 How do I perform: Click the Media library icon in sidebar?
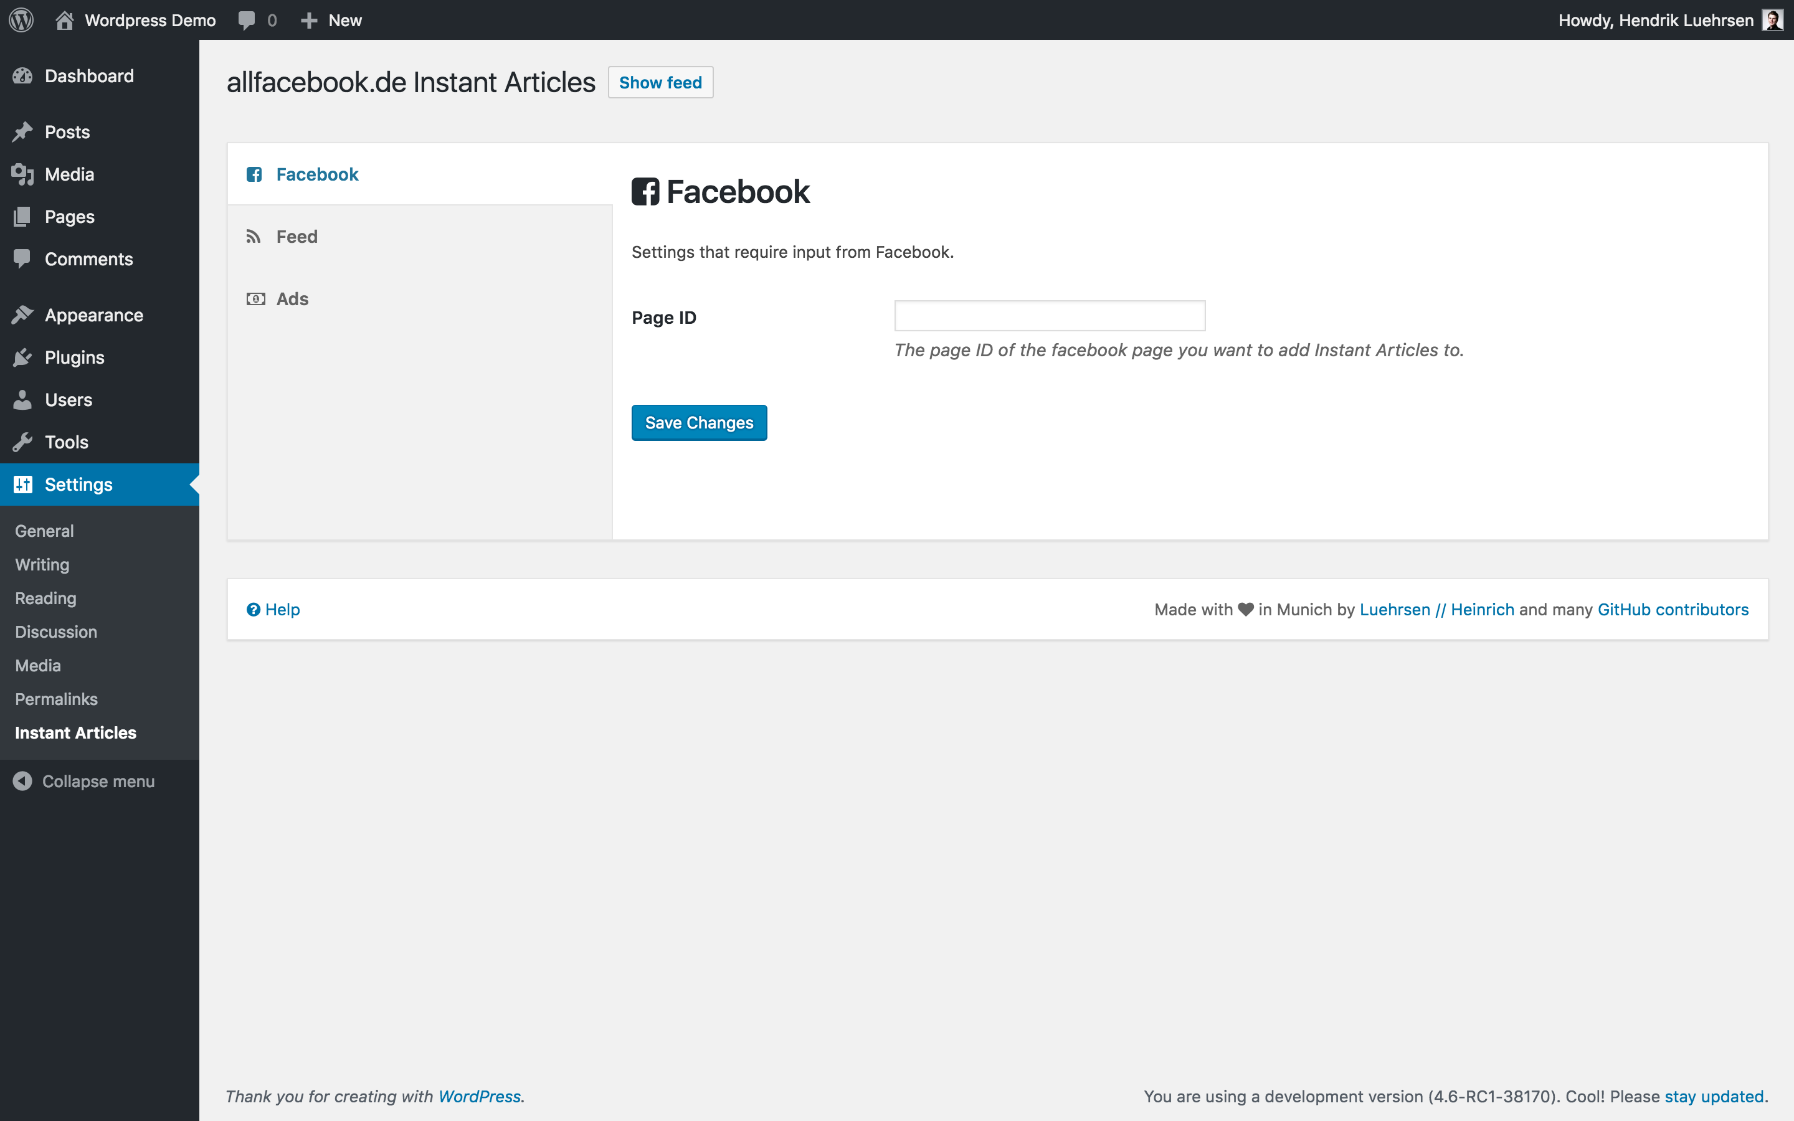tap(22, 174)
